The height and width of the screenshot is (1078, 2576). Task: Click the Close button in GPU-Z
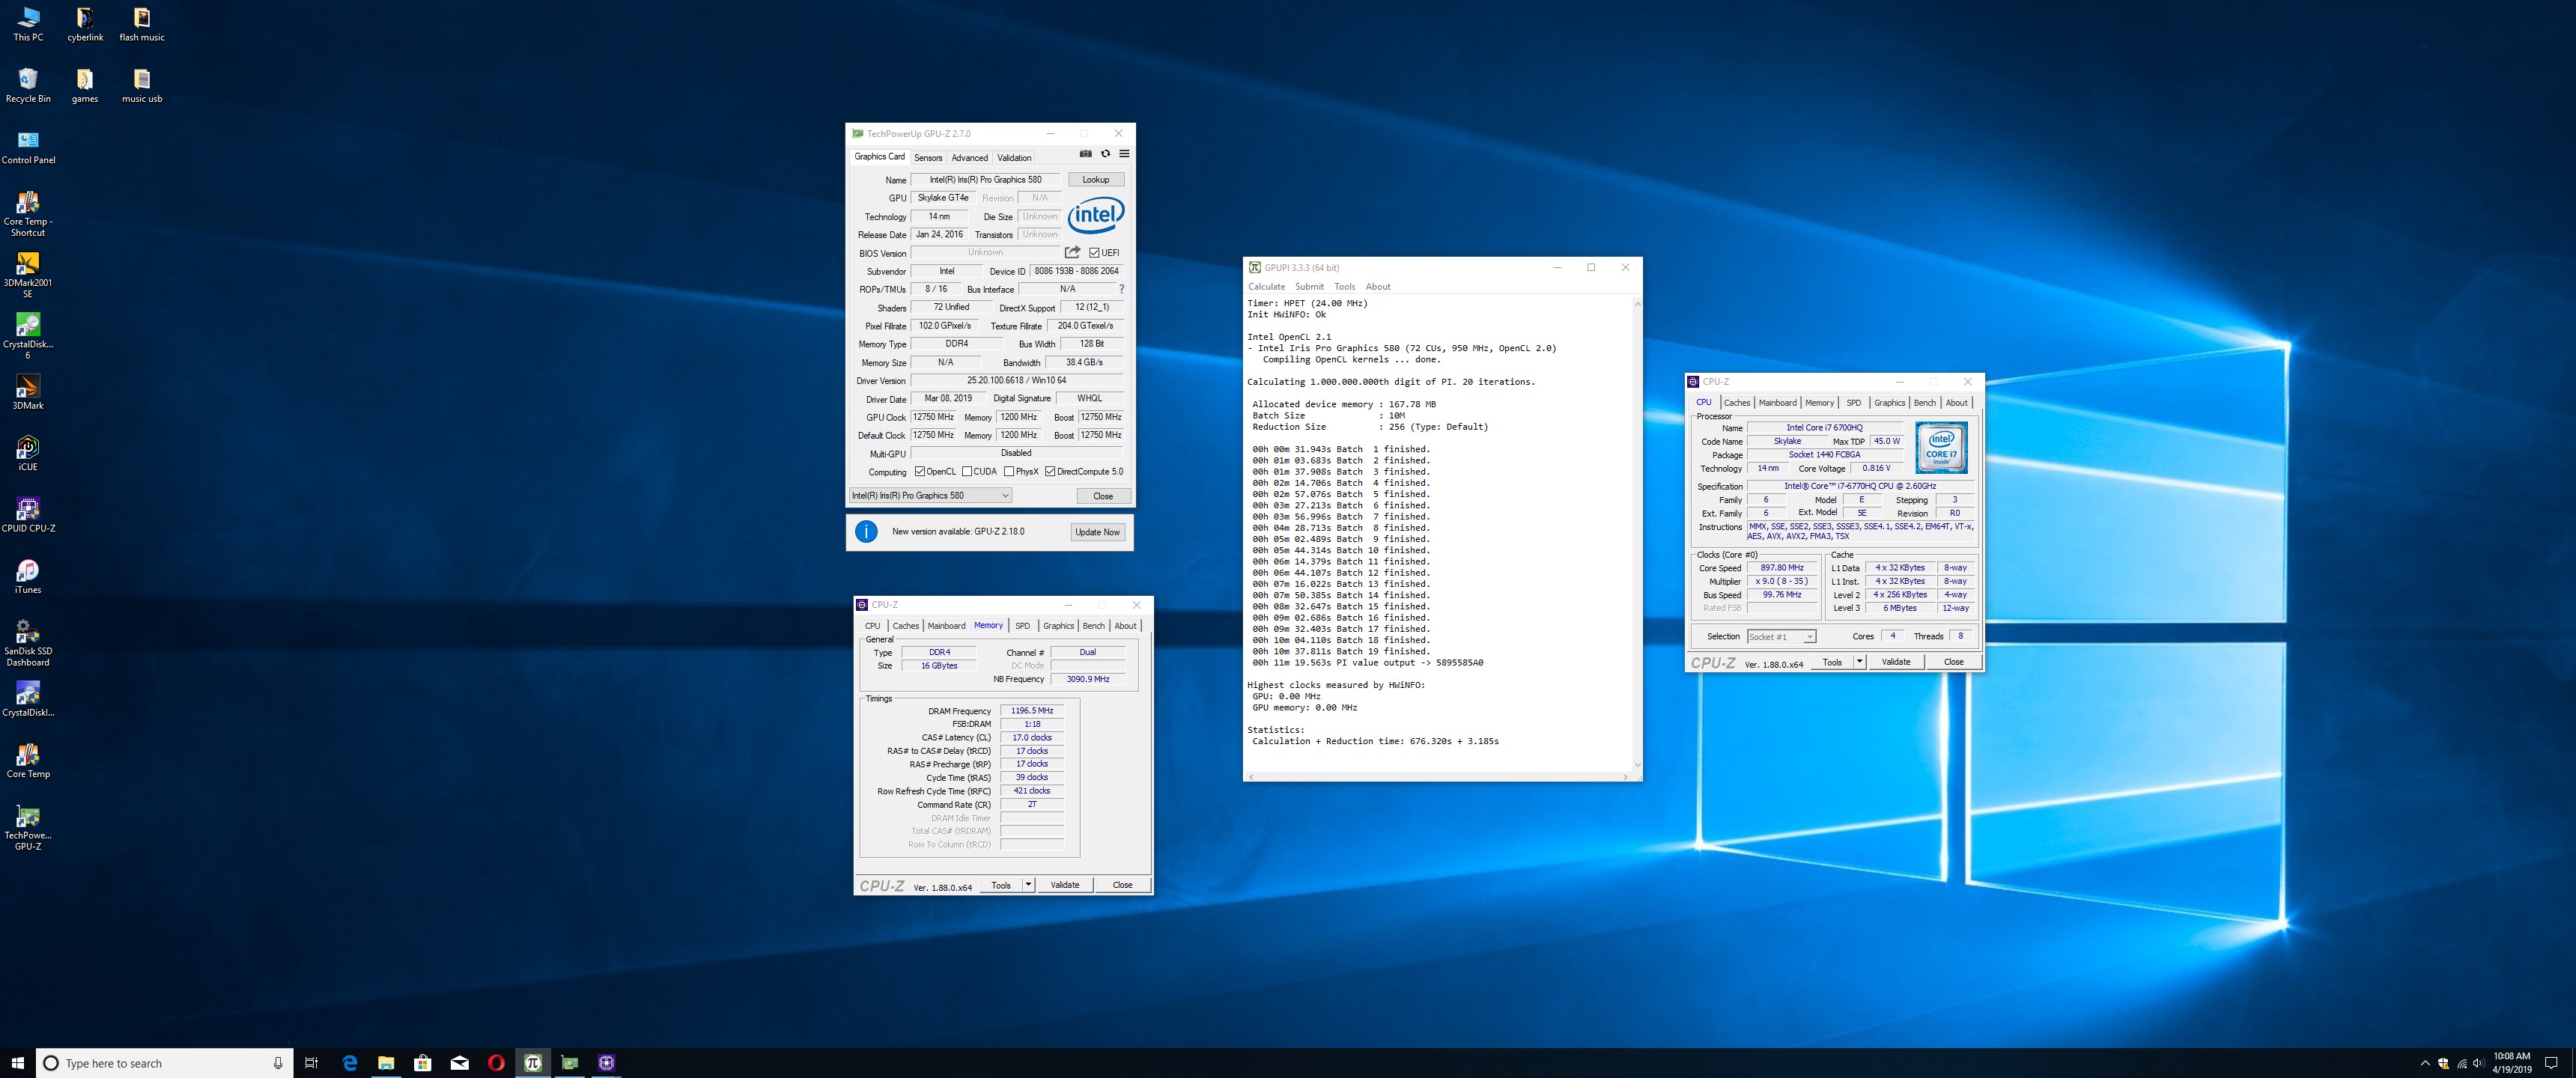(1103, 496)
